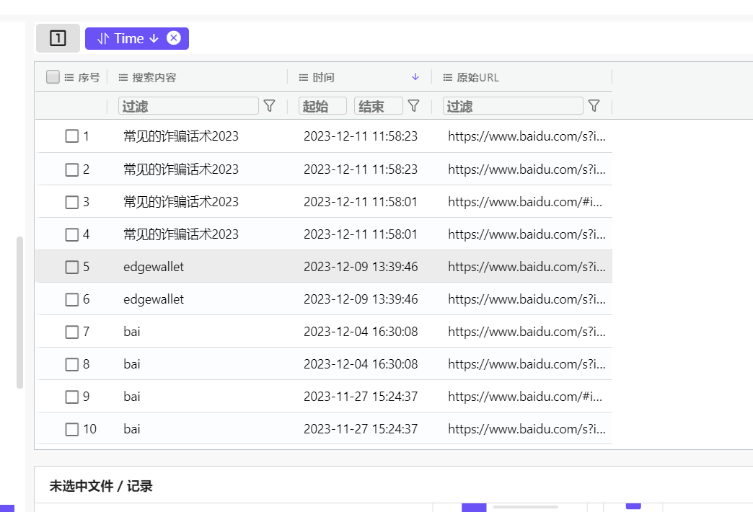Viewport: 753px width, 512px height.
Task: Click the 原始URL column header
Action: pos(477,77)
